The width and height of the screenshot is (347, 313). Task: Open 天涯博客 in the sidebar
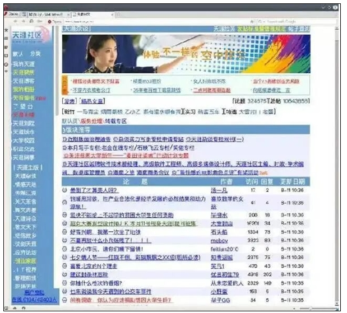click(24, 81)
